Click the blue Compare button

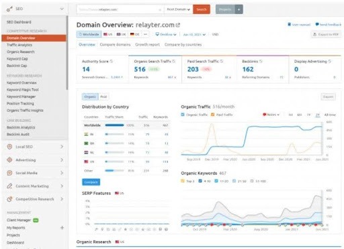point(91,182)
